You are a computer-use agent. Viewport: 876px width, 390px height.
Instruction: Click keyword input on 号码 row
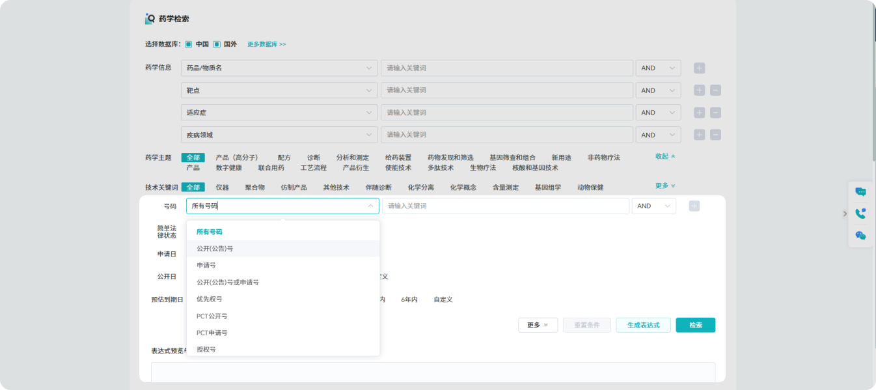pos(506,206)
